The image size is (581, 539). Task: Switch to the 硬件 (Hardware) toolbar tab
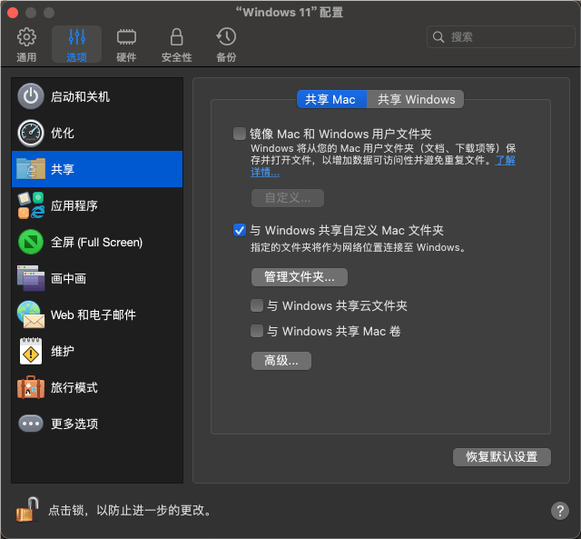click(126, 37)
